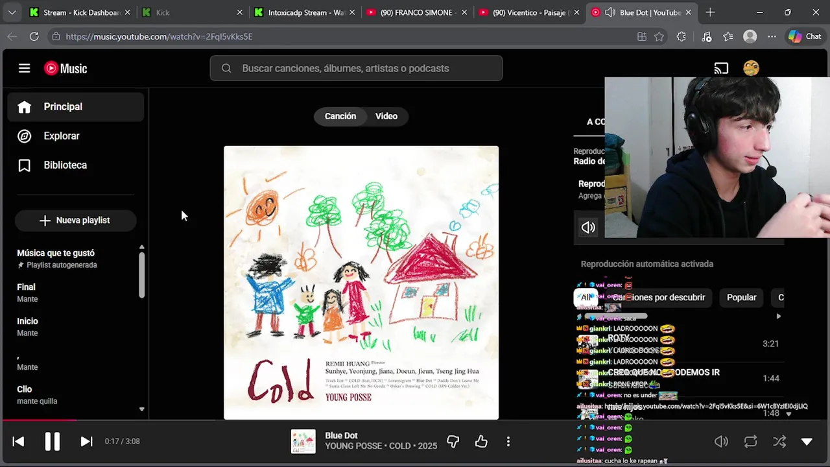
Task: Pause the current song
Action: [52, 442]
